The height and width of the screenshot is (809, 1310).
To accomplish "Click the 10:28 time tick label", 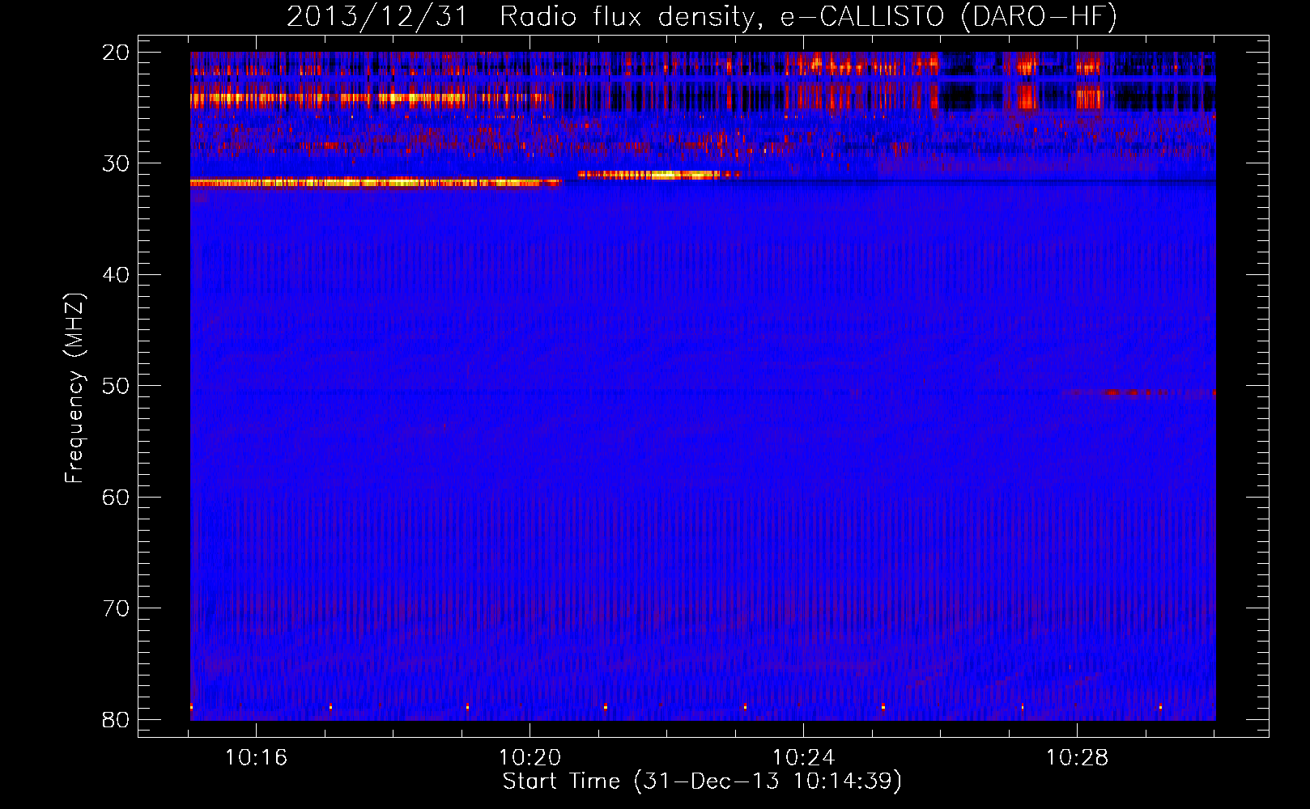I will tap(1077, 758).
